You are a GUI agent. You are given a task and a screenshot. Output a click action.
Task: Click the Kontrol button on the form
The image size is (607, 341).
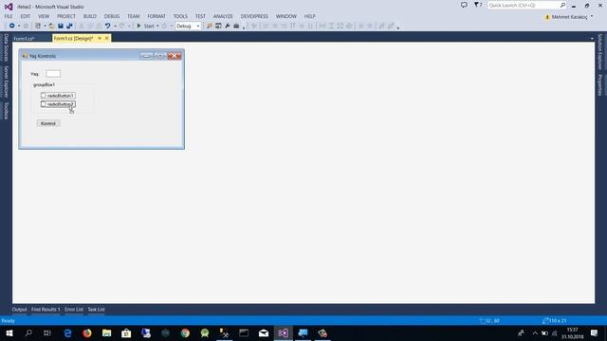point(48,123)
